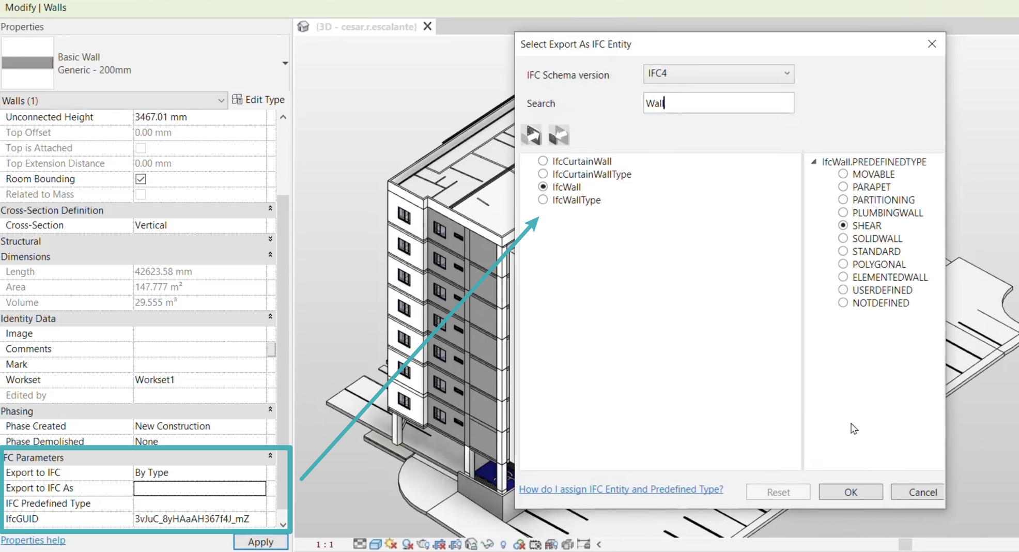
Task: Toggle the Shadows icon in view bar
Action: pyautogui.click(x=408, y=544)
